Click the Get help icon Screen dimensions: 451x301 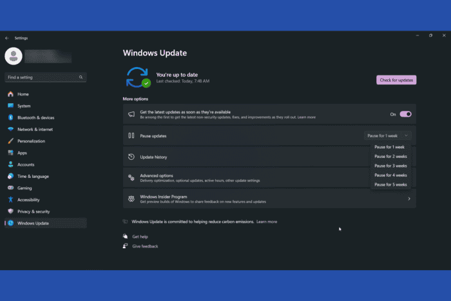(126, 237)
